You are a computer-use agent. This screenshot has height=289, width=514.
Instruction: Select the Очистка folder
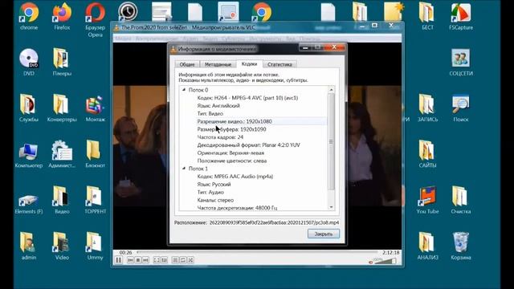pyautogui.click(x=461, y=200)
